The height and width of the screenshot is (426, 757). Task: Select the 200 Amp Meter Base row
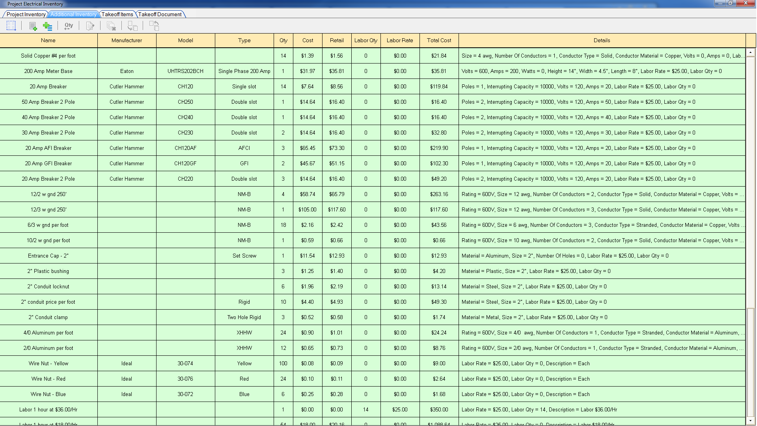(48, 71)
